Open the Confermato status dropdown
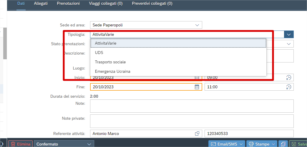 pyautogui.click(x=64, y=144)
